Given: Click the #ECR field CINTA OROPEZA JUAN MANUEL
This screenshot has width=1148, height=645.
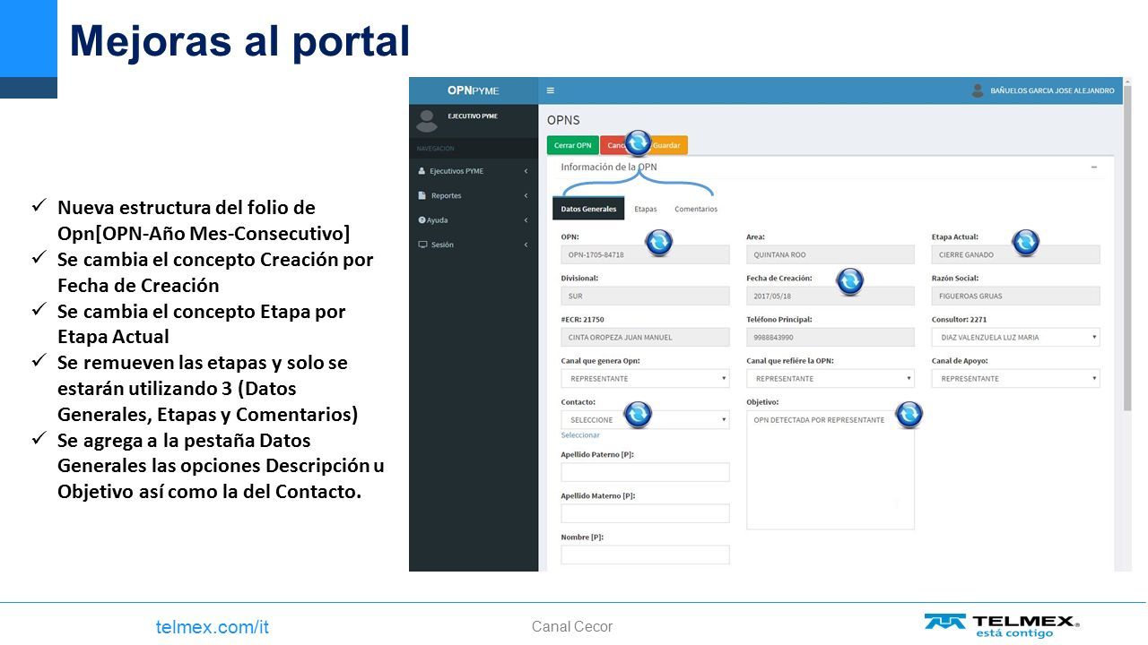Looking at the screenshot, I should click(x=645, y=338).
